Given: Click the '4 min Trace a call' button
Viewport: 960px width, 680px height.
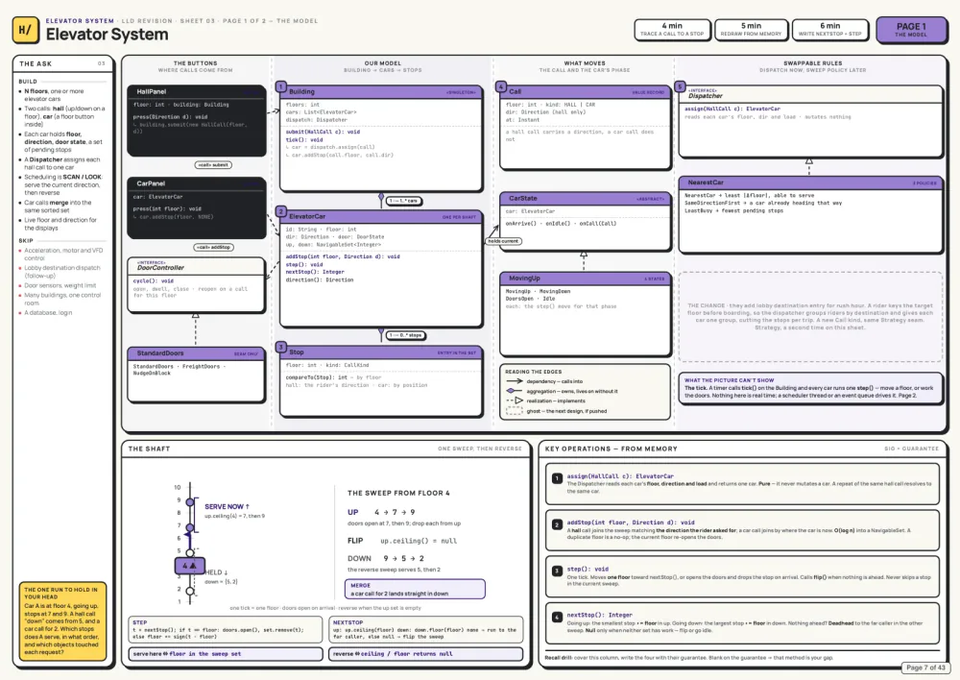Looking at the screenshot, I should pos(672,30).
